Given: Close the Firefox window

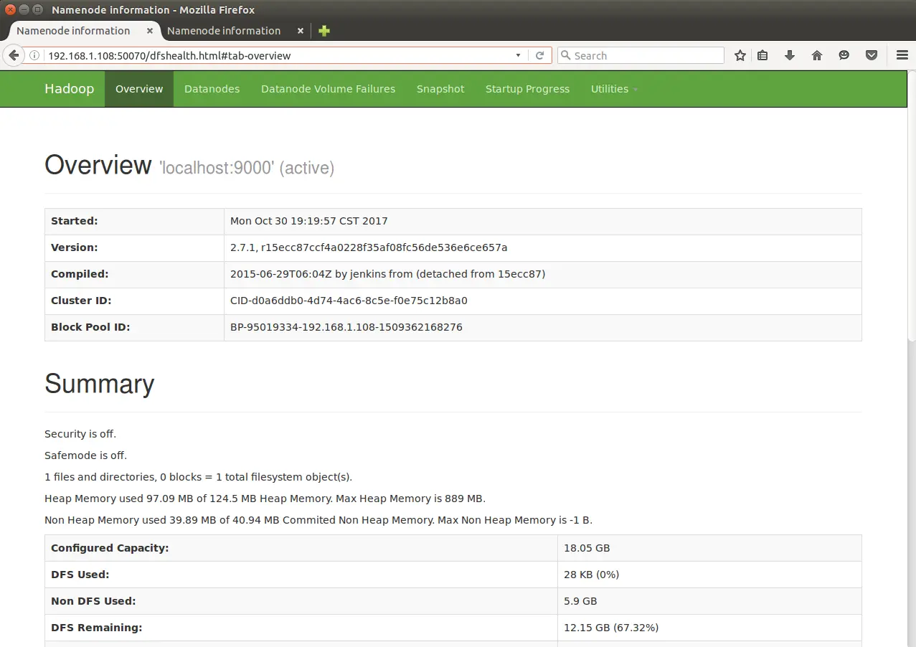Looking at the screenshot, I should pos(10,10).
